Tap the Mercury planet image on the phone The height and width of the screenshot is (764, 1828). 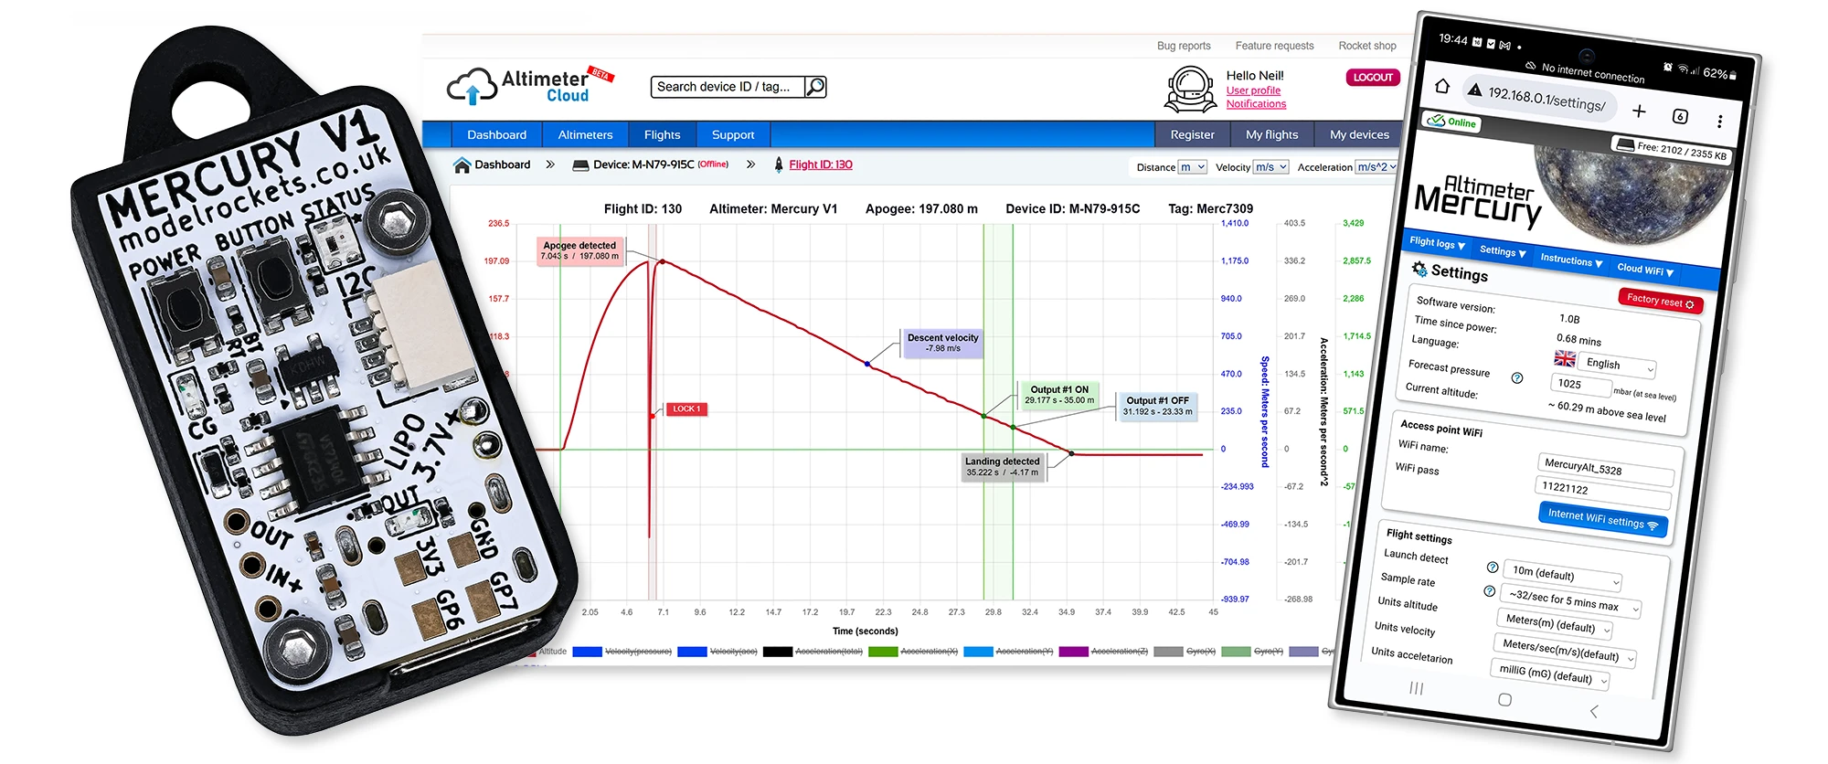(1633, 194)
